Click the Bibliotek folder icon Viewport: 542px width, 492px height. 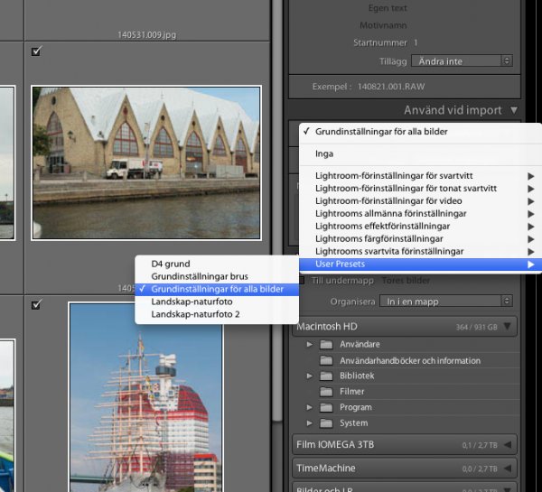[325, 376]
